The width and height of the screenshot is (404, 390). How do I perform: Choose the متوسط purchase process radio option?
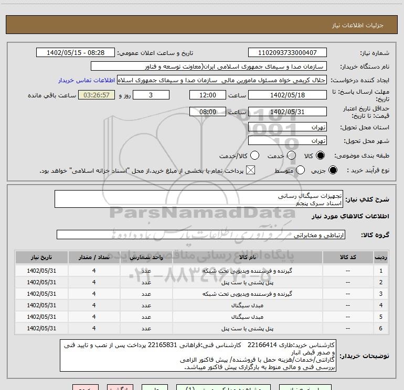[x=301, y=170]
